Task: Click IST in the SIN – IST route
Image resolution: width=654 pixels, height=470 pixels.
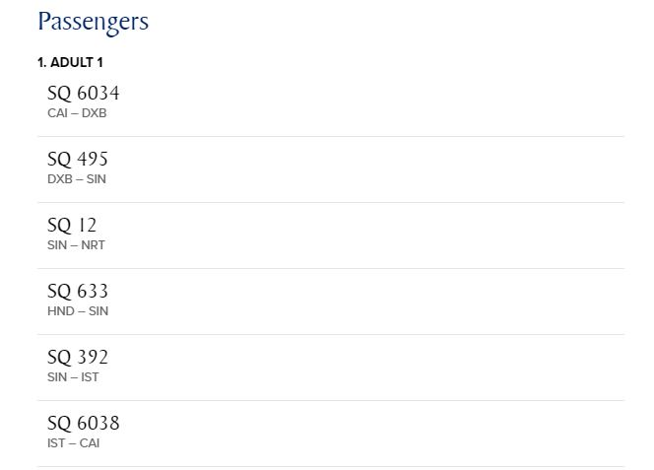Action: (90, 377)
